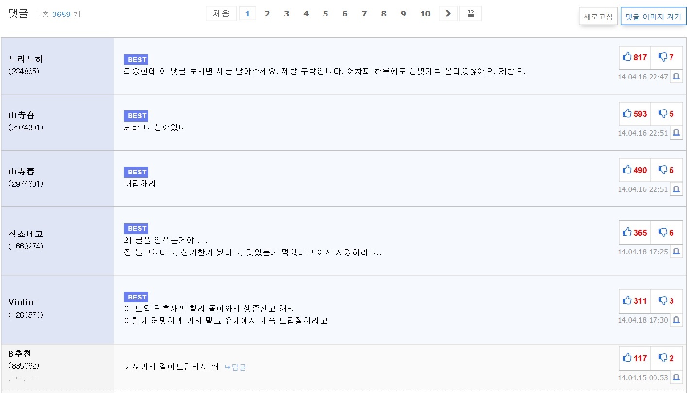Select comment page 5

coord(325,14)
